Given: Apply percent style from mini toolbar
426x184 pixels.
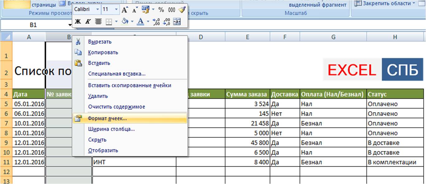Looking at the screenshot, I should click(161, 10).
